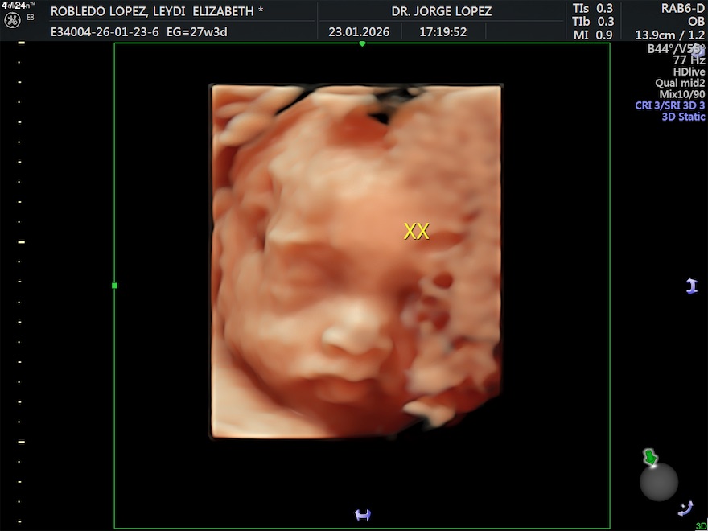Click the gray light-position sphere
This screenshot has height=531, width=708.
click(x=659, y=481)
